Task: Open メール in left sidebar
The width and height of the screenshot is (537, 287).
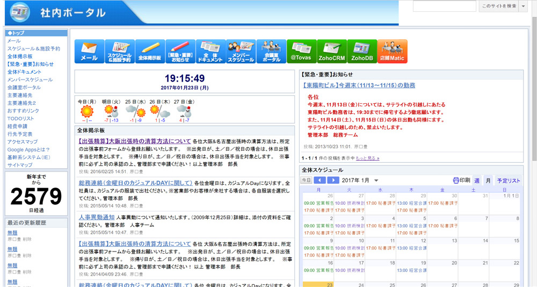Action: click(14, 41)
